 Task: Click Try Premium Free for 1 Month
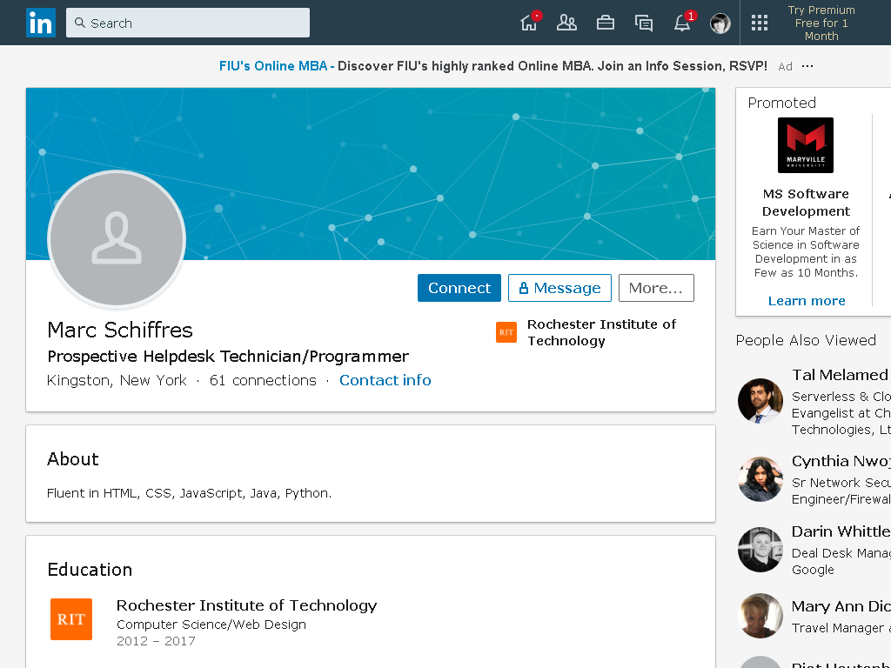pos(821,23)
